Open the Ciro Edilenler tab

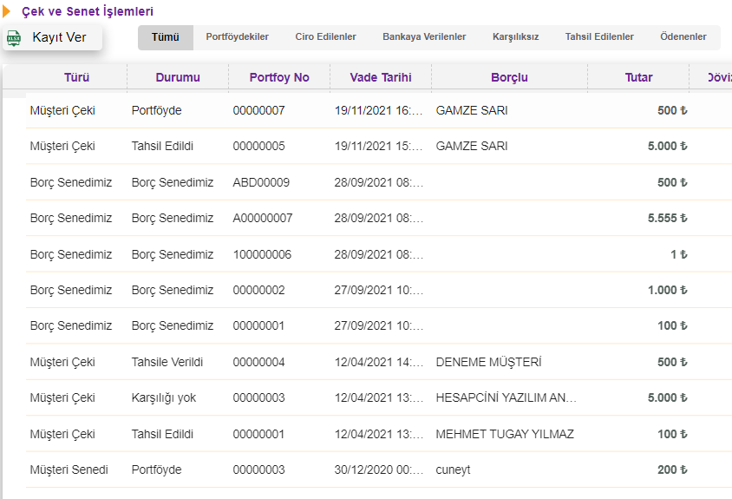[325, 37]
